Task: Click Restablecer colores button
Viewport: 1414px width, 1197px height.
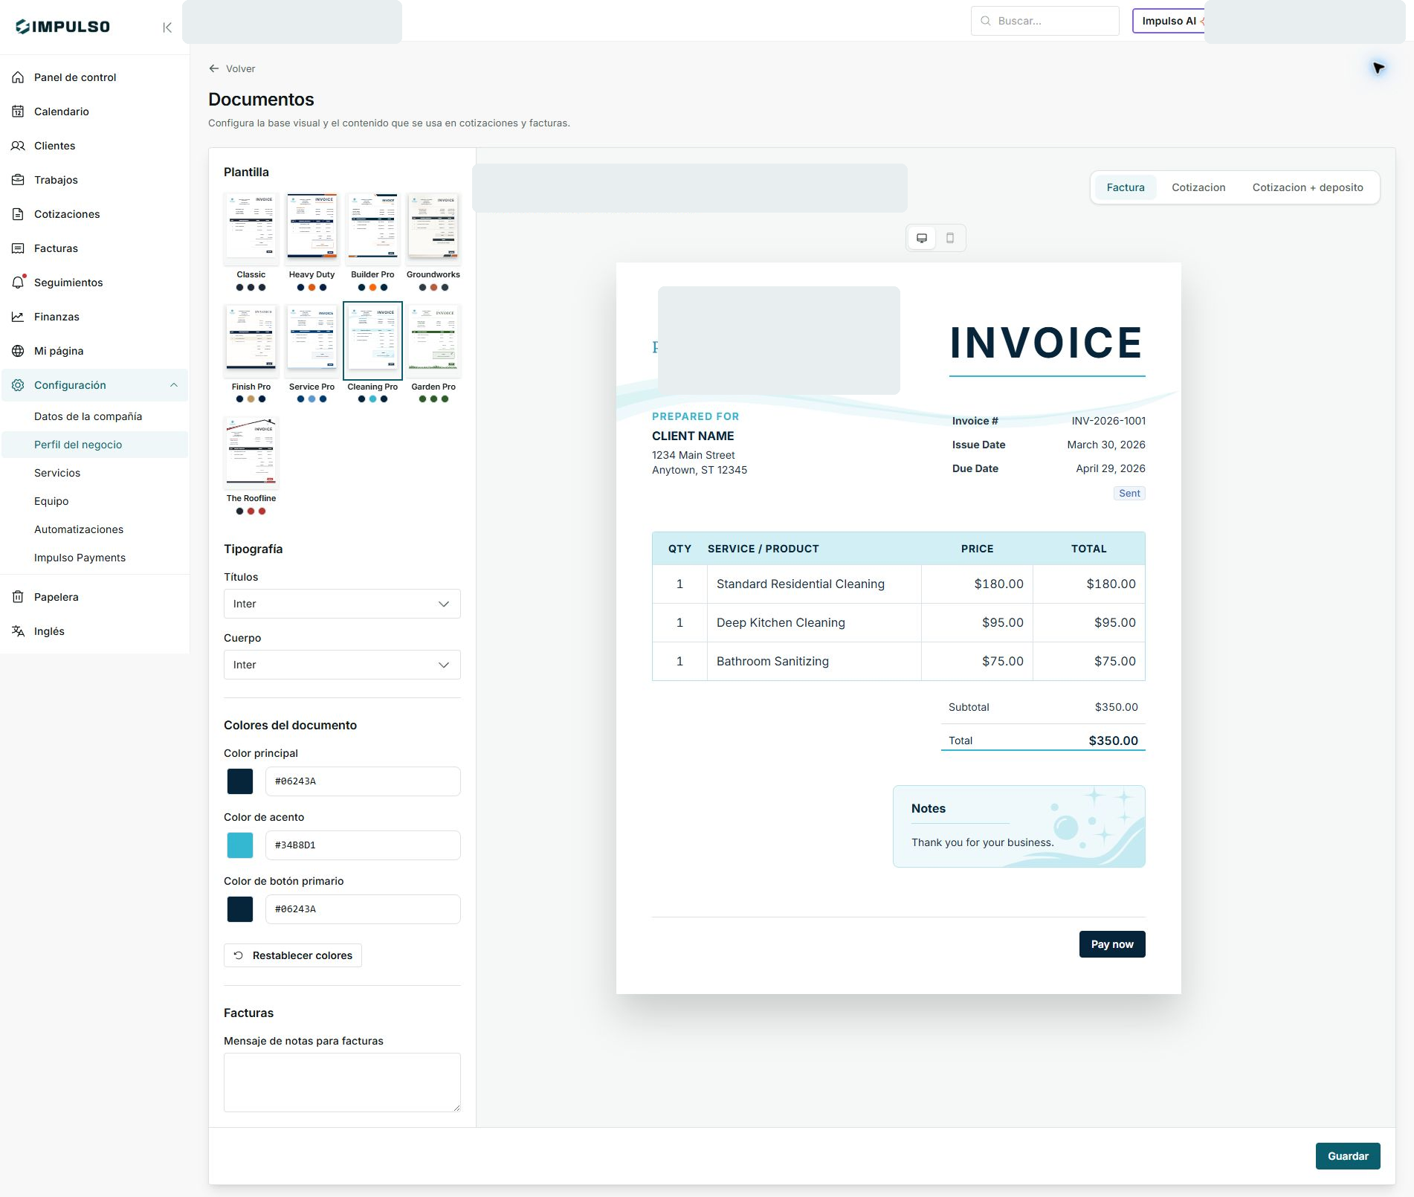Action: (x=293, y=955)
